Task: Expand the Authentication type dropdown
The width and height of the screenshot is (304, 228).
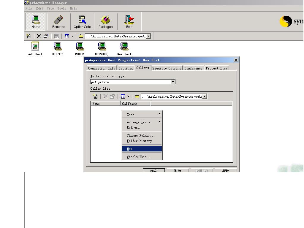Action: (x=173, y=82)
